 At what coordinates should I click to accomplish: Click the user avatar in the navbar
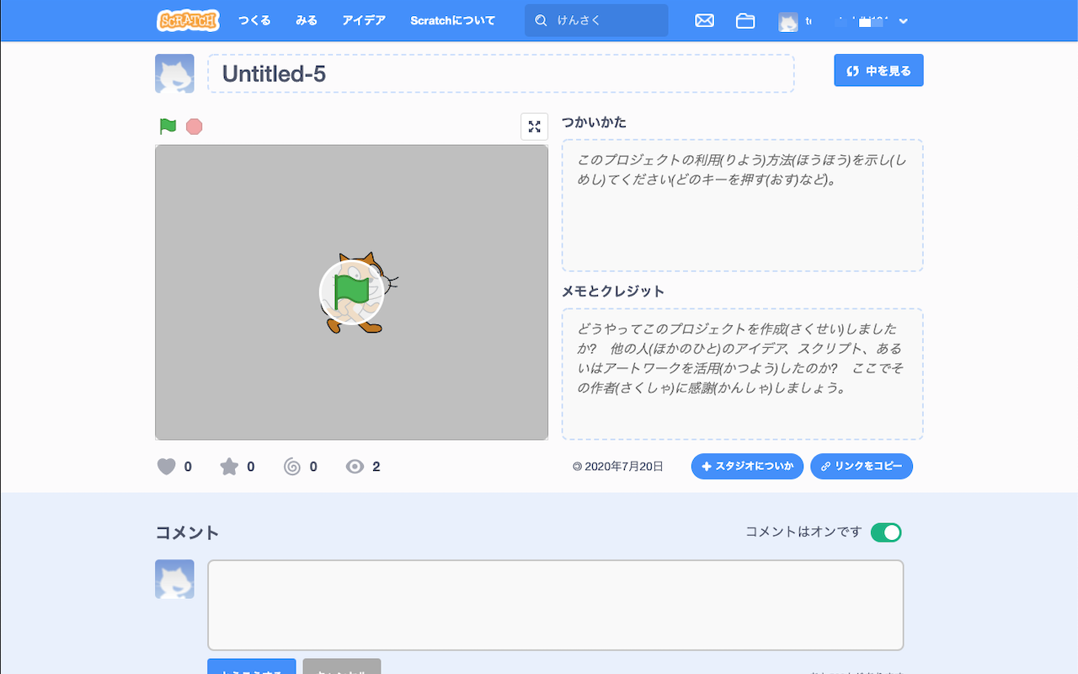(x=787, y=21)
